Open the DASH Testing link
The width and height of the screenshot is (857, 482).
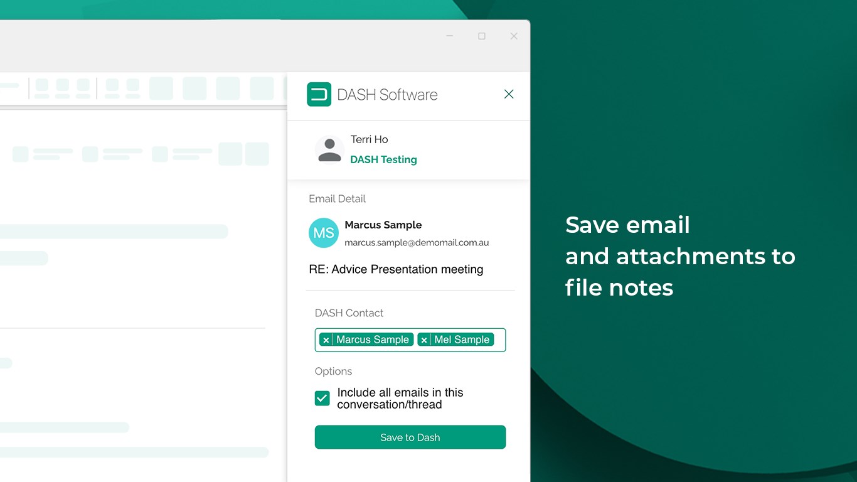pyautogui.click(x=383, y=159)
